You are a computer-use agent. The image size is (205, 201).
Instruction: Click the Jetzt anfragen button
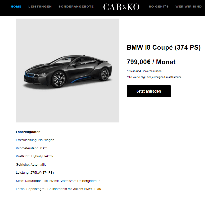click(148, 91)
